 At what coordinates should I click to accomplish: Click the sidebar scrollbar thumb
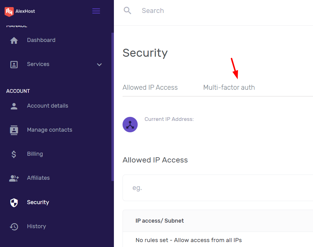point(113,107)
